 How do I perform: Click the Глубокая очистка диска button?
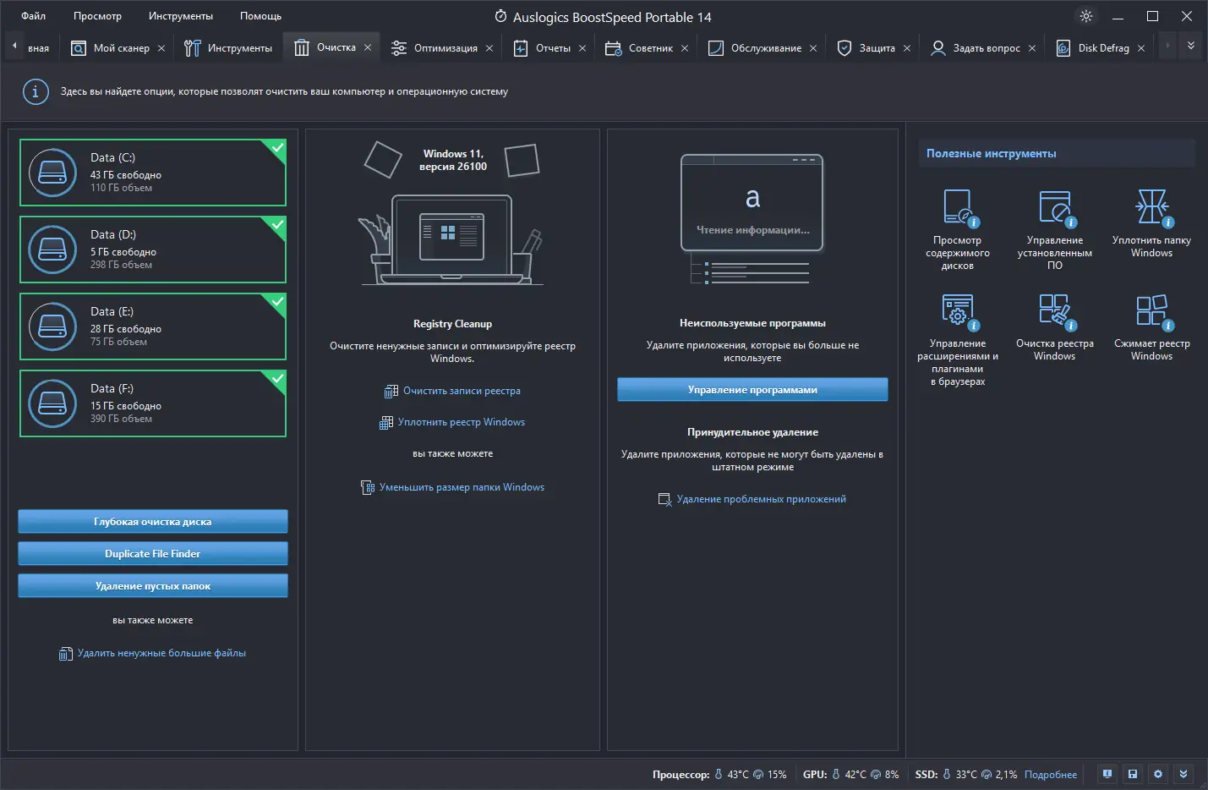pos(153,522)
